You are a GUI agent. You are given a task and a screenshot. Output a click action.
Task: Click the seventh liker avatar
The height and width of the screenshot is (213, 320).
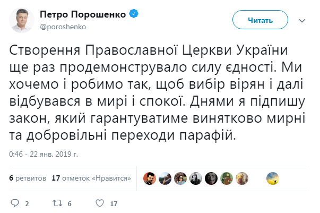point(242,178)
